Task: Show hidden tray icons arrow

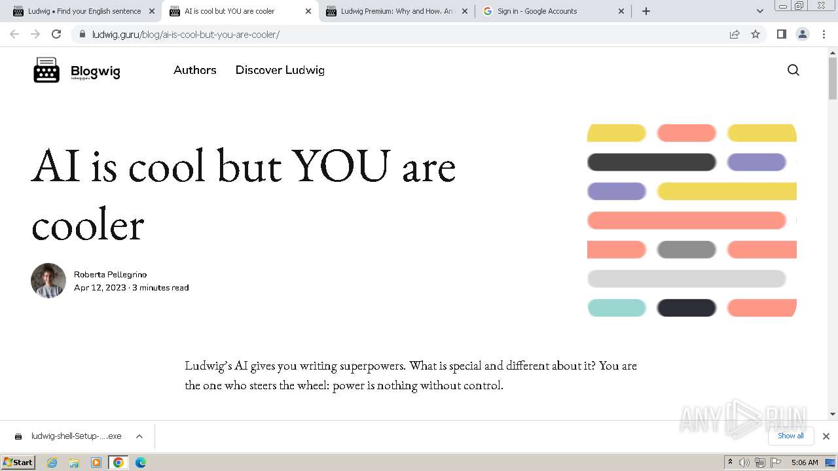Action: (x=730, y=462)
